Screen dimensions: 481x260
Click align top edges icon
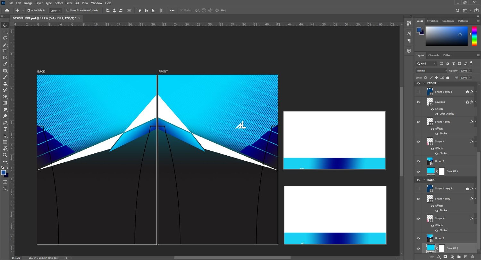[x=140, y=10]
